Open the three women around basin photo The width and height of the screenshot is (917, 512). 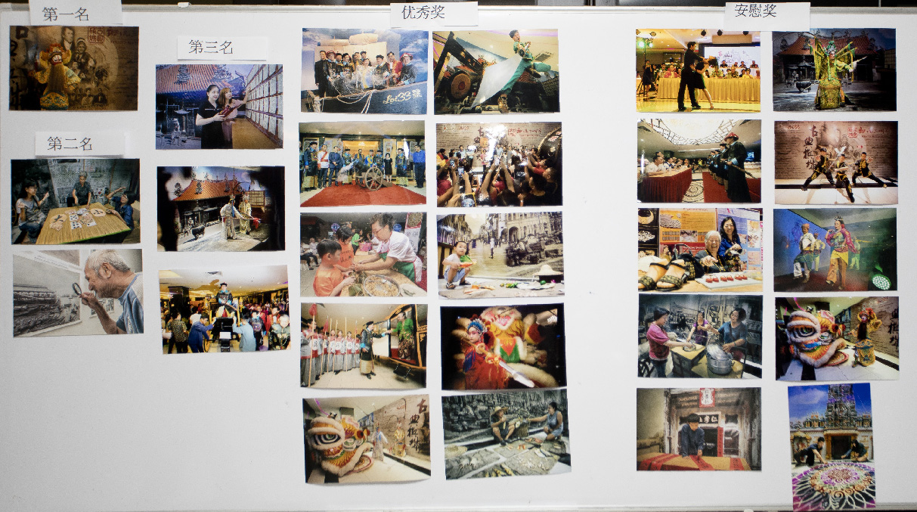[x=700, y=336]
